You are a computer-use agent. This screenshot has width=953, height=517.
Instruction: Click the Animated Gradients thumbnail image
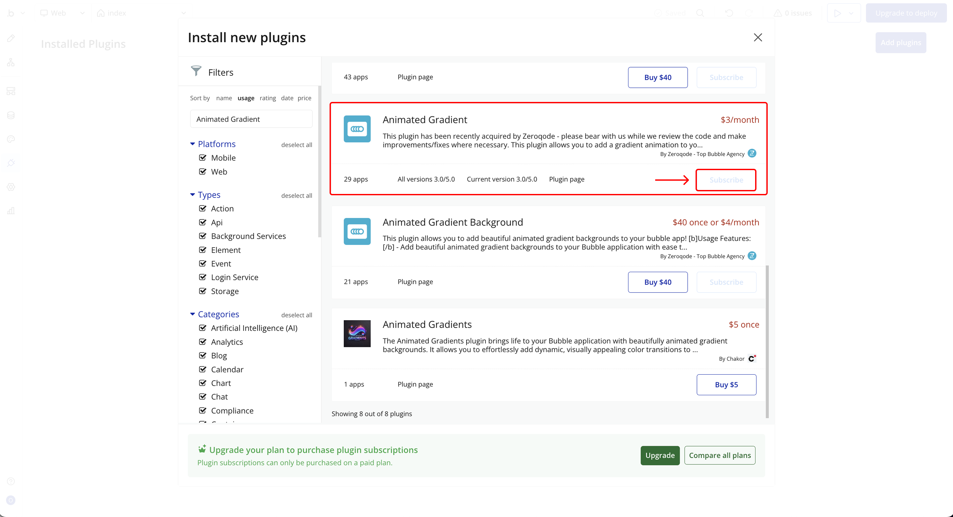[x=357, y=333]
